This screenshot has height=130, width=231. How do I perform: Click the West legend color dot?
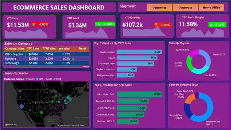(54, 79)
